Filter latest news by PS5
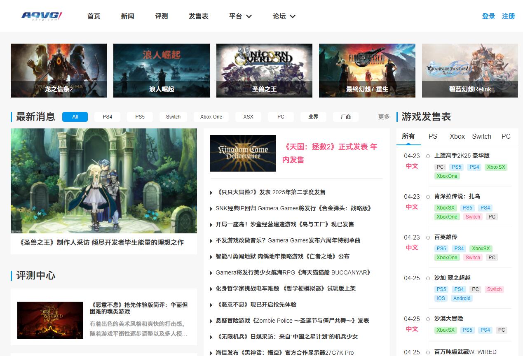Screen dimensions: 523x356 140,117
